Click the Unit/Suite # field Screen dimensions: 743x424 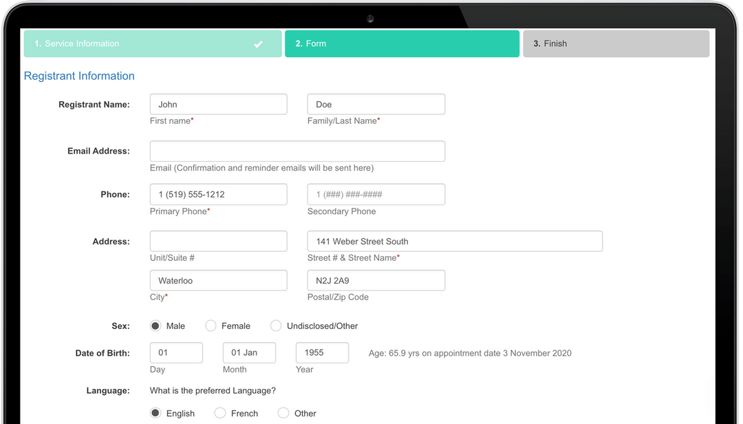[218, 241]
